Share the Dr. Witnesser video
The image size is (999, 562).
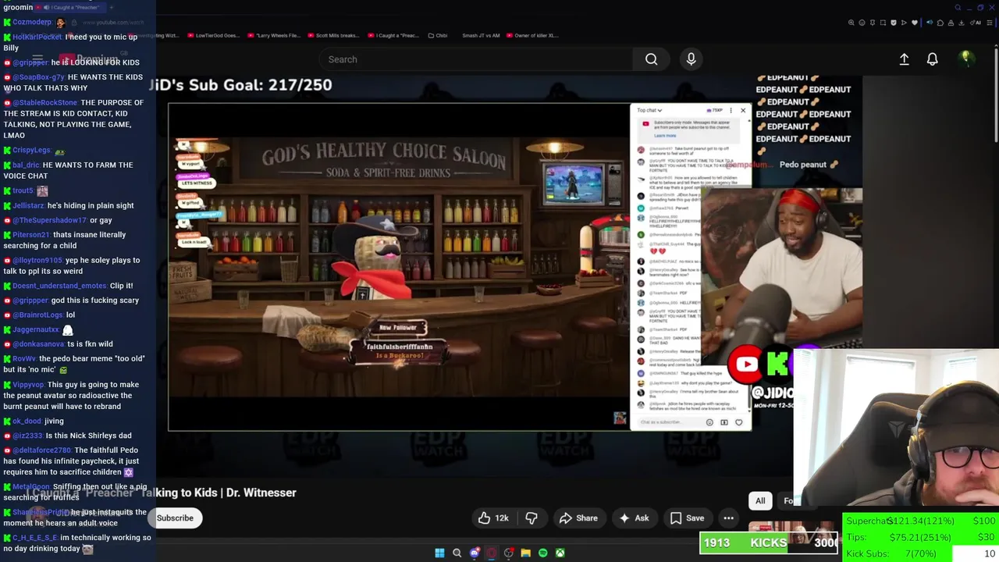(578, 518)
